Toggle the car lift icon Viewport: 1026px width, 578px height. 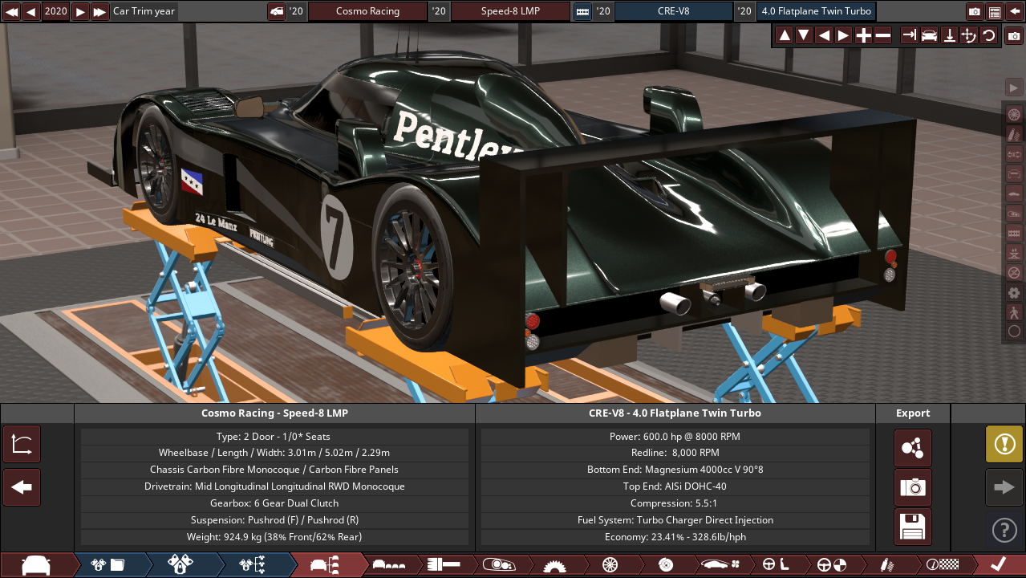click(x=1014, y=253)
